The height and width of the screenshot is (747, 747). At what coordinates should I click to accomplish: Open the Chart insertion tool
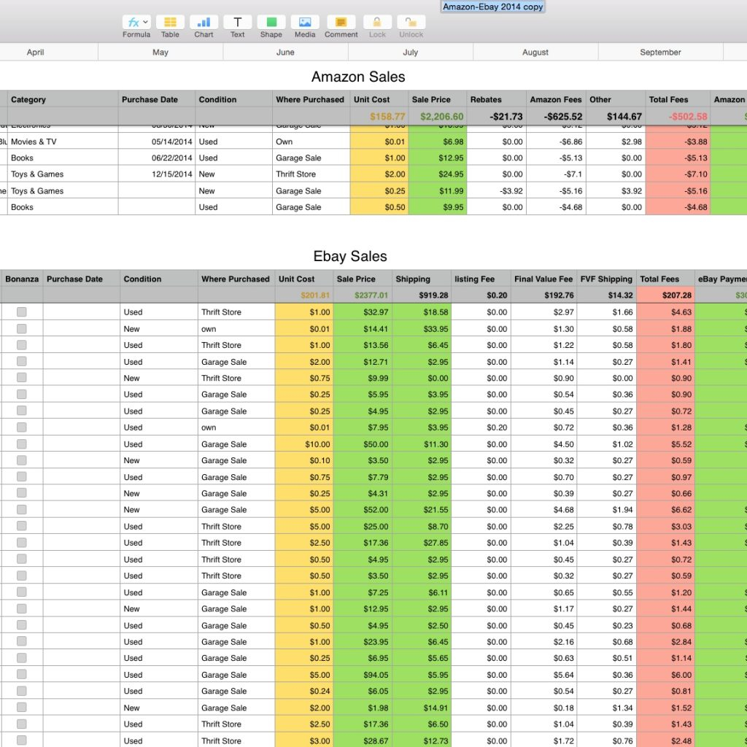(204, 23)
